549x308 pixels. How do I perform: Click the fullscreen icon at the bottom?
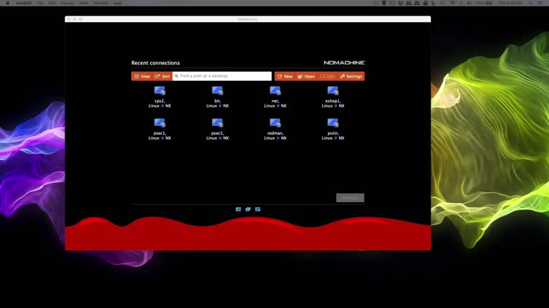click(238, 209)
